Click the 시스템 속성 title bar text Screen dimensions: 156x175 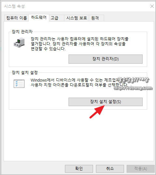coord(14,6)
